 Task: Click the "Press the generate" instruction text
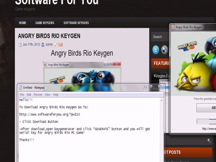pyautogui.click(x=205, y=99)
